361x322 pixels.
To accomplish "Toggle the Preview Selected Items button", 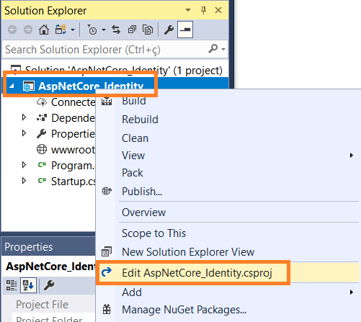I will pyautogui.click(x=185, y=30).
